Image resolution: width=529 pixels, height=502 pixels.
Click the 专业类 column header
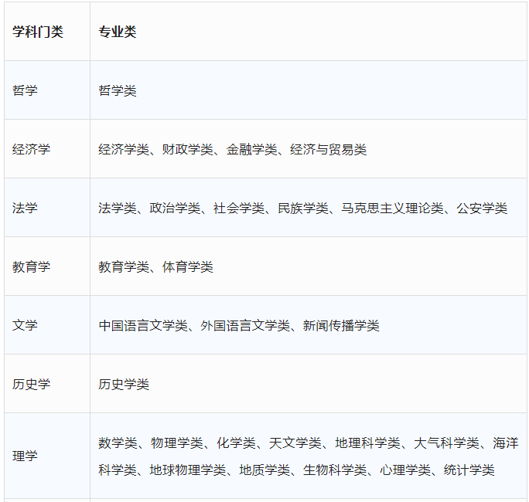[117, 32]
